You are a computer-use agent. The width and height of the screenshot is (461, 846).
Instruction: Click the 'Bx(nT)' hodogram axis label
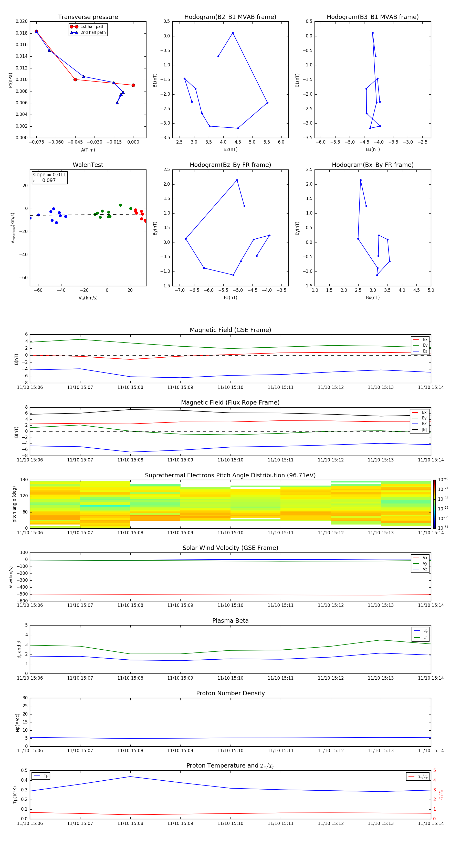point(373,298)
